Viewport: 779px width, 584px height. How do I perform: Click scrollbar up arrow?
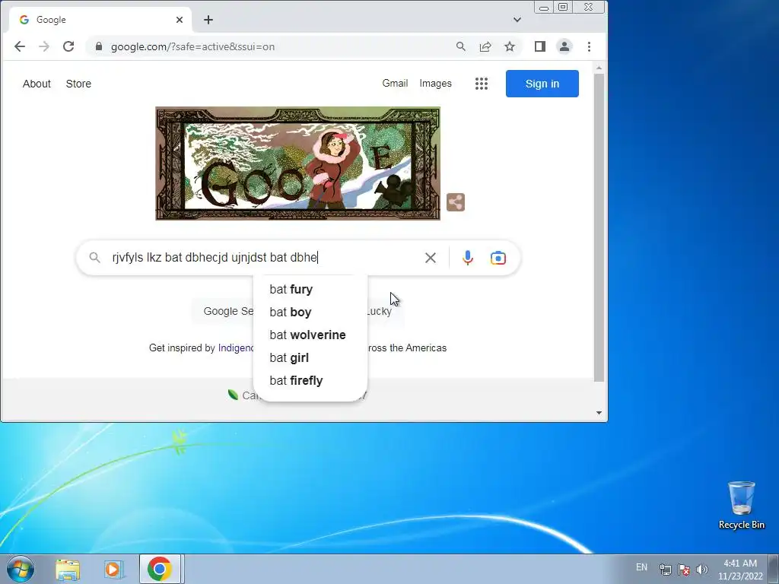599,68
